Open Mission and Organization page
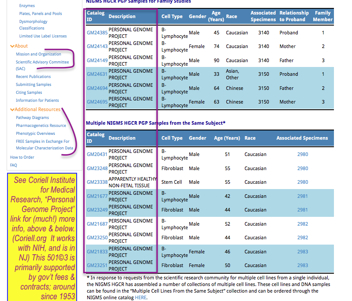This screenshot has width=352, height=301. [38, 54]
